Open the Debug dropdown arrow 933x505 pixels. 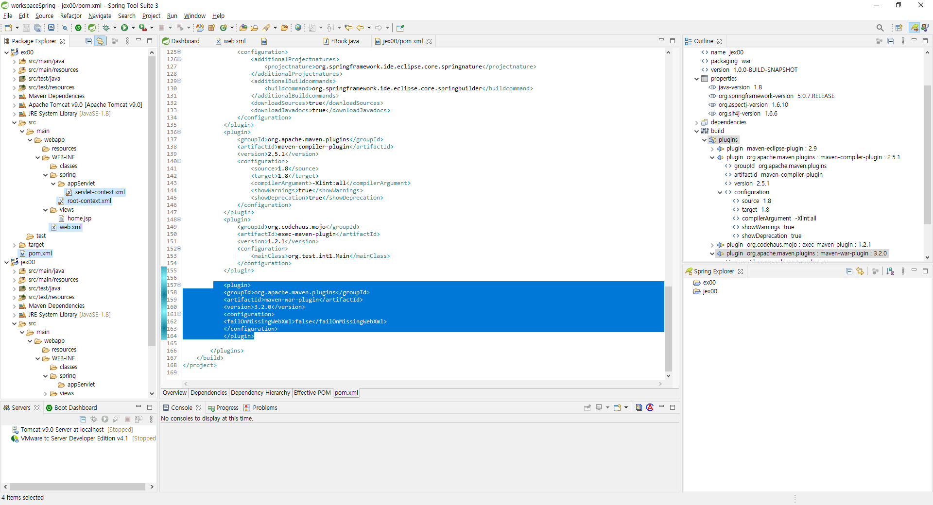pyautogui.click(x=115, y=28)
